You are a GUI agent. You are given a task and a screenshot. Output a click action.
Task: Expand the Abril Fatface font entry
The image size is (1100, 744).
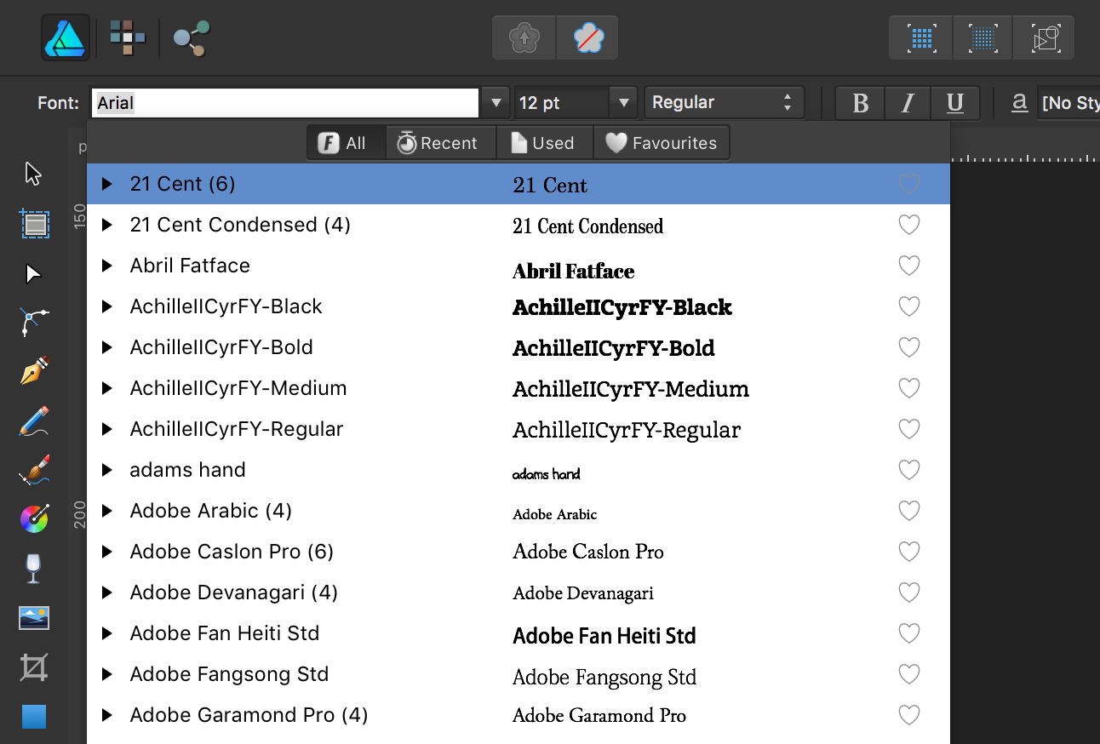pyautogui.click(x=106, y=266)
